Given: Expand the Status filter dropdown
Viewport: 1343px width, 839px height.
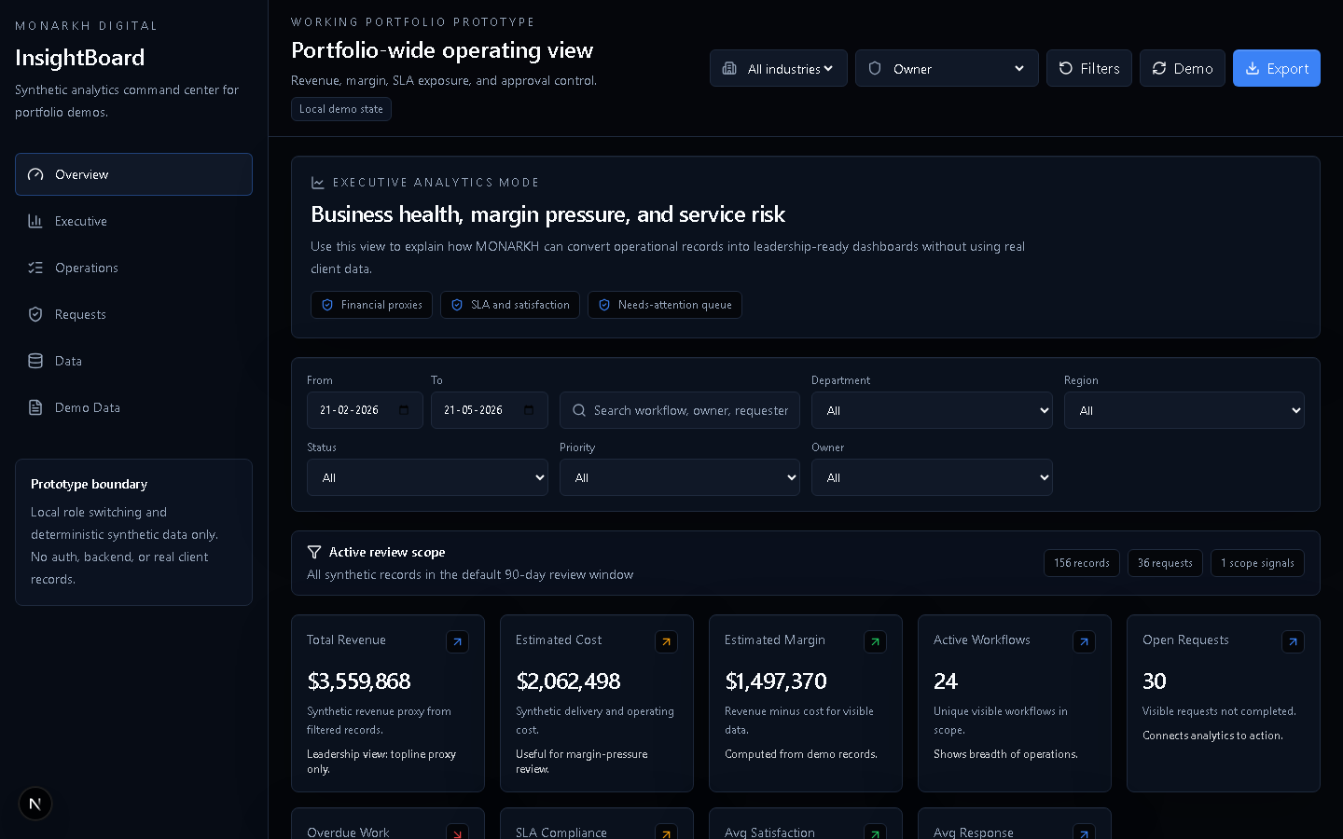Looking at the screenshot, I should pyautogui.click(x=427, y=477).
